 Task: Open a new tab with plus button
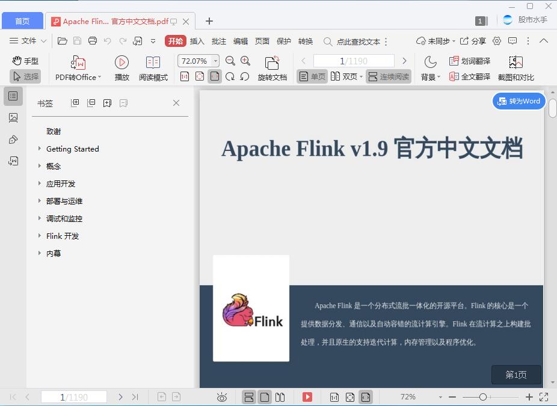click(x=209, y=21)
